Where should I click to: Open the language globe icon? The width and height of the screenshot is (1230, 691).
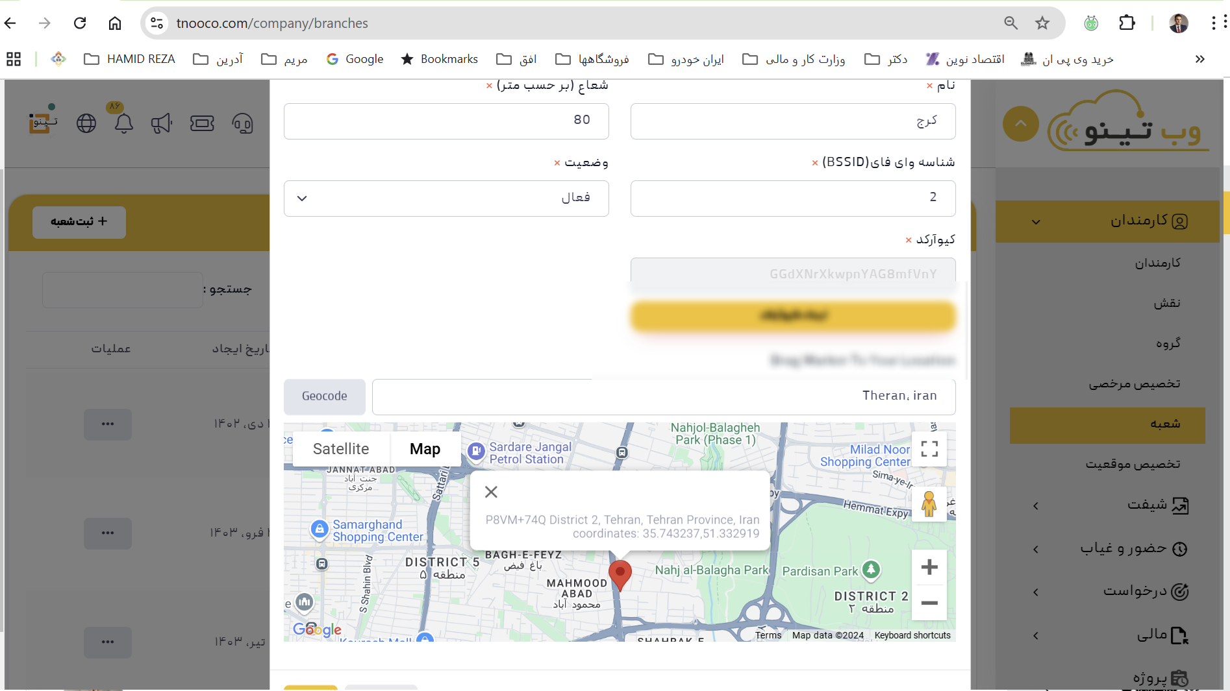pyautogui.click(x=86, y=123)
